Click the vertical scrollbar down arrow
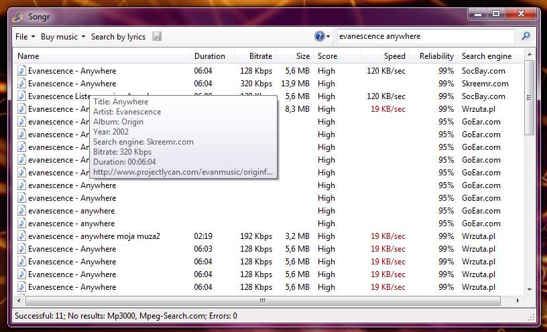 [530, 290]
